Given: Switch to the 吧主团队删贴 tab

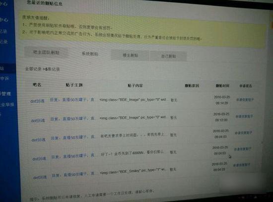Looking at the screenshot, I should 46,52.
